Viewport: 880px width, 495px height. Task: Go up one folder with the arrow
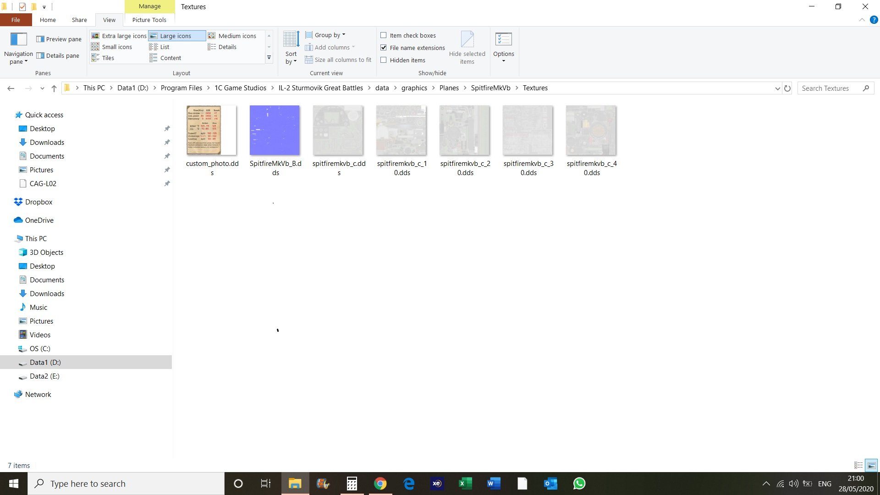coord(54,88)
